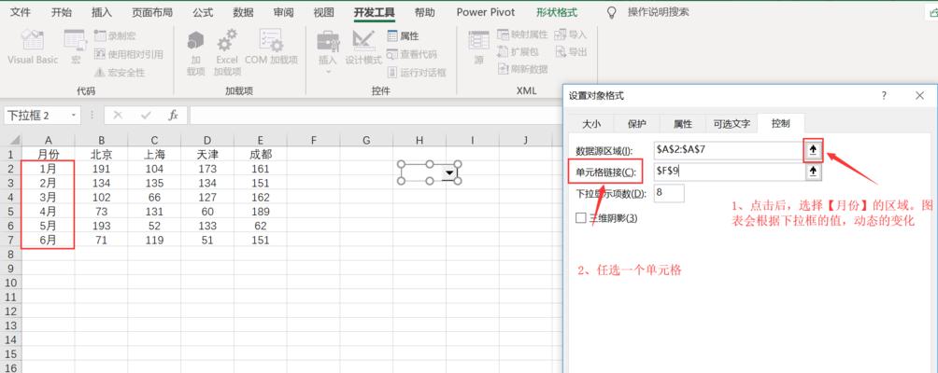
Task: Click 运行对话框 run dialog
Action: (417, 72)
